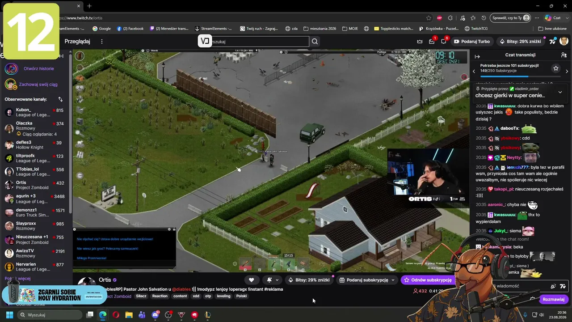Open the chat community users icon

point(564,55)
